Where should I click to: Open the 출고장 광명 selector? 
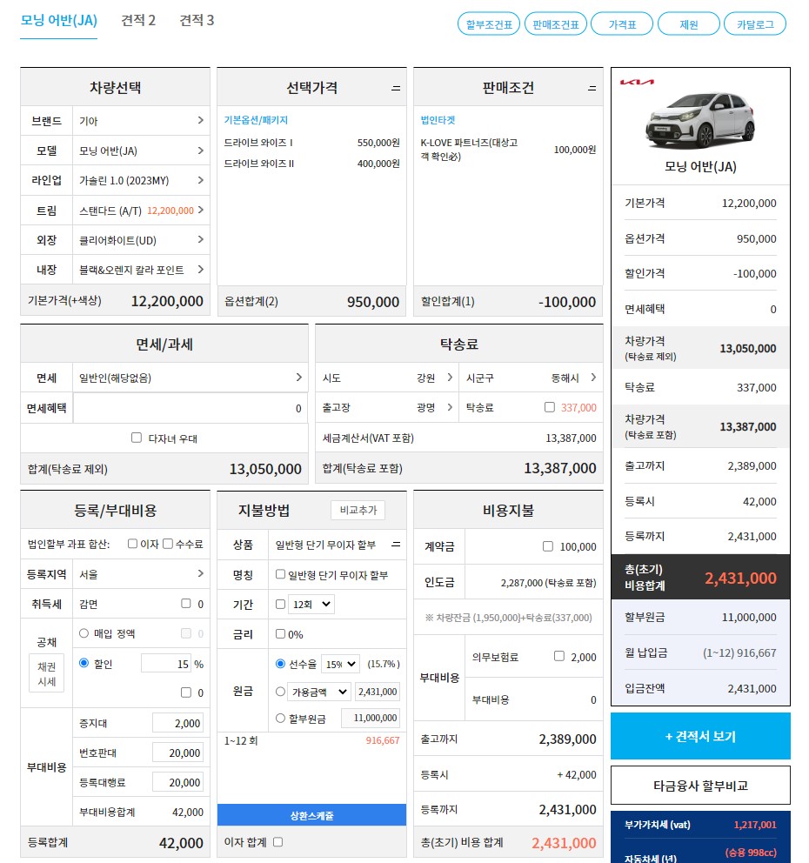(x=387, y=407)
